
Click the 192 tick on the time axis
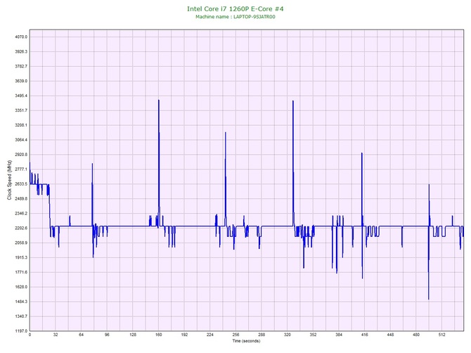(184, 335)
